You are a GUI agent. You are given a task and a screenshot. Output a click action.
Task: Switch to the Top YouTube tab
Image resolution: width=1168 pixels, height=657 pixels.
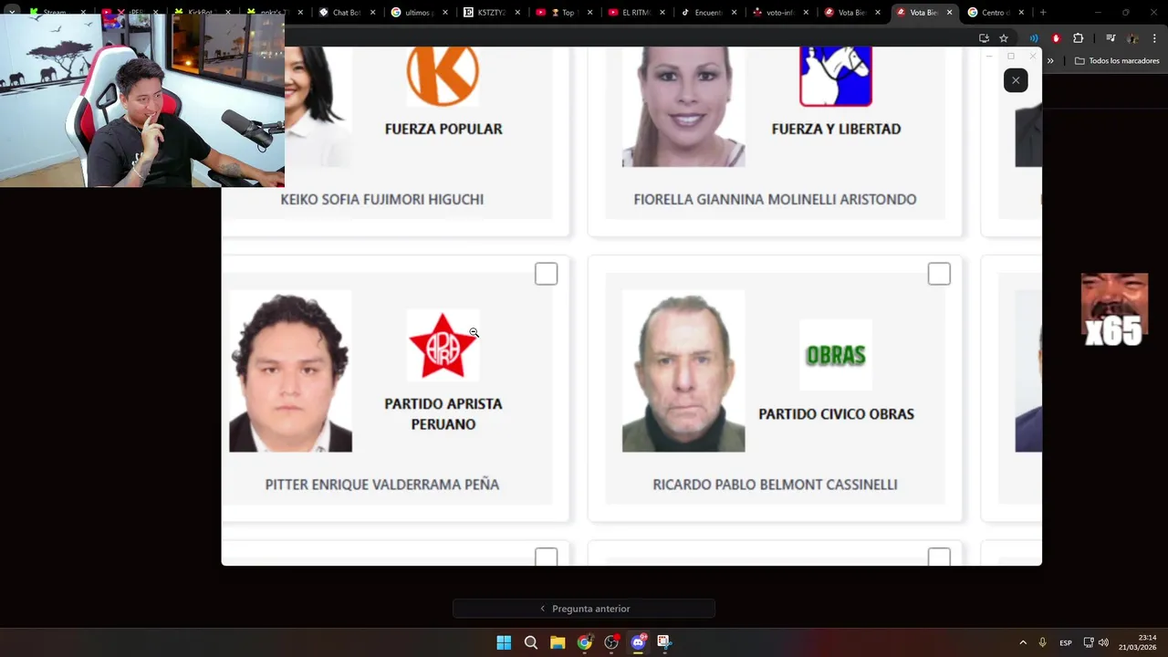(561, 13)
